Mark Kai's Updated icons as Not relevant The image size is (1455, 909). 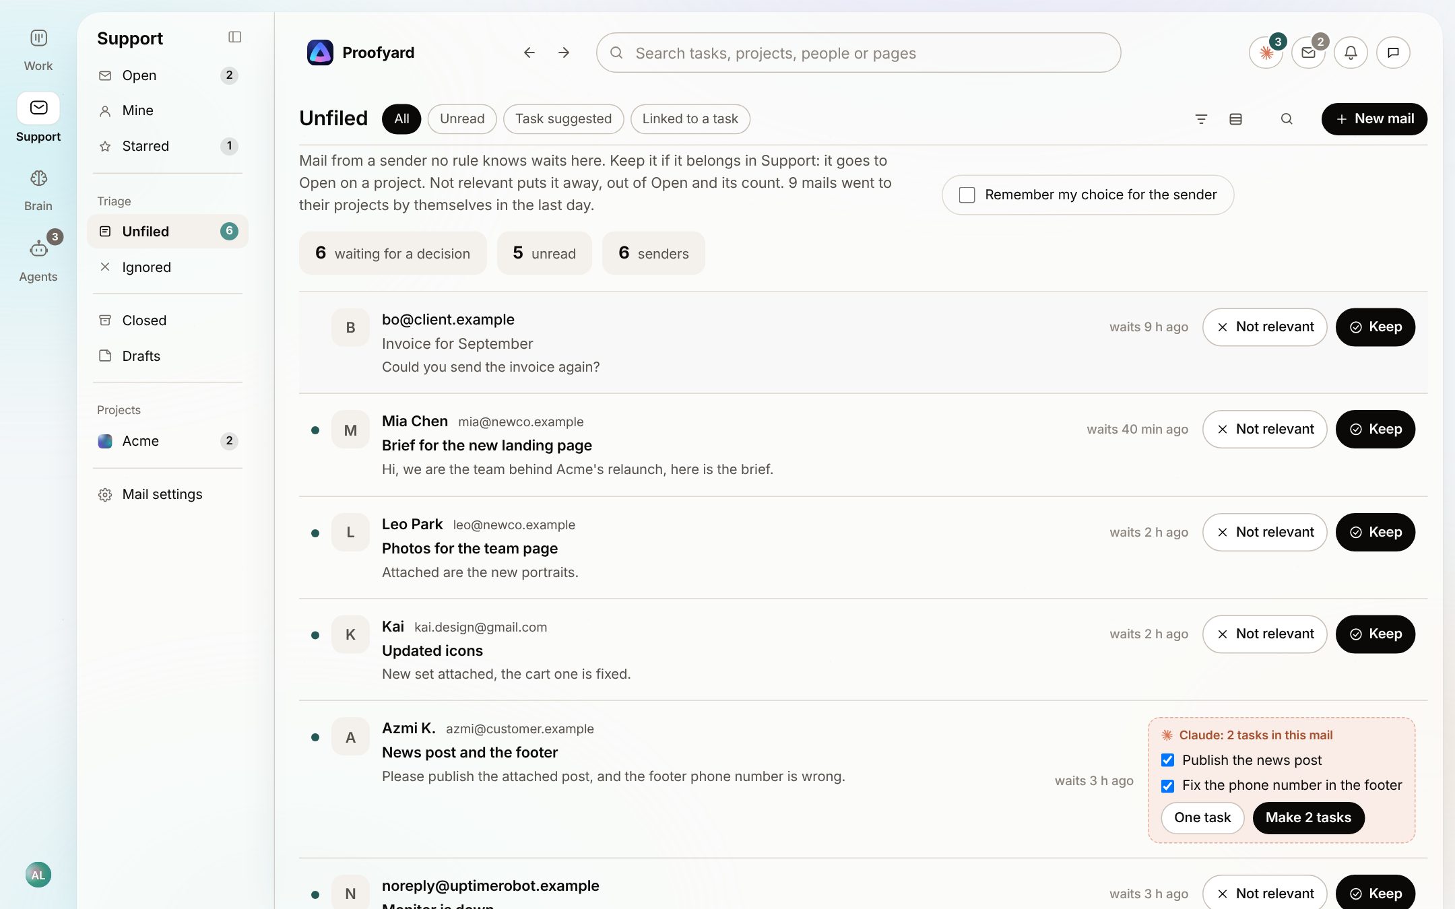[1264, 634]
